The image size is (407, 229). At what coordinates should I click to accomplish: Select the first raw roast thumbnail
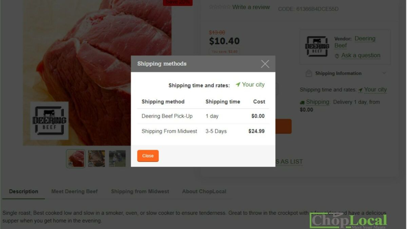click(76, 158)
